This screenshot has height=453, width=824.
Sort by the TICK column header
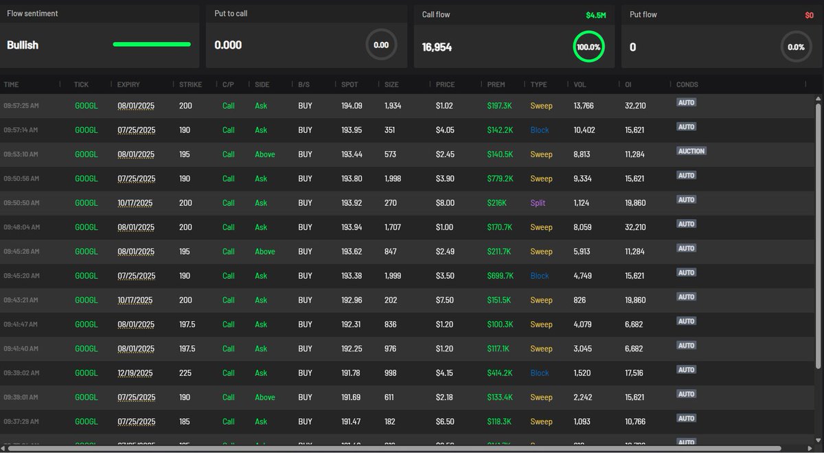click(x=81, y=84)
